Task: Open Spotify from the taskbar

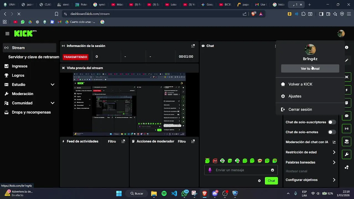Action: point(164,193)
